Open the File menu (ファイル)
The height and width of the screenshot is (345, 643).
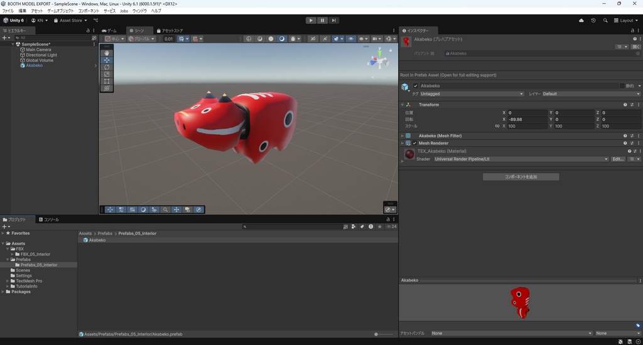click(x=8, y=11)
